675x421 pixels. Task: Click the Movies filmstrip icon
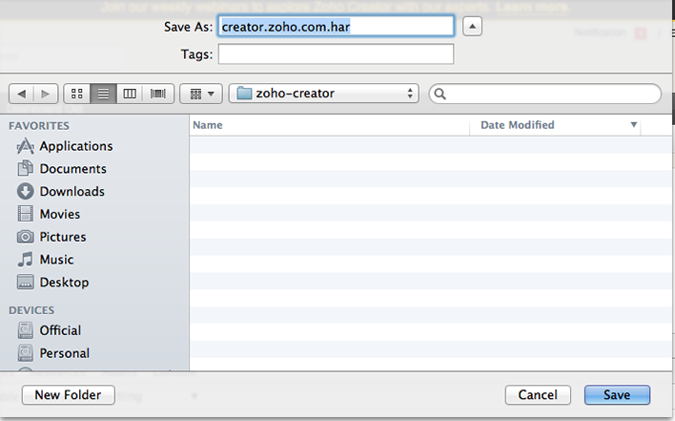pyautogui.click(x=26, y=214)
